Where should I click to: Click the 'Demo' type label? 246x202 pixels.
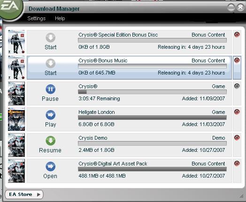click(219, 138)
